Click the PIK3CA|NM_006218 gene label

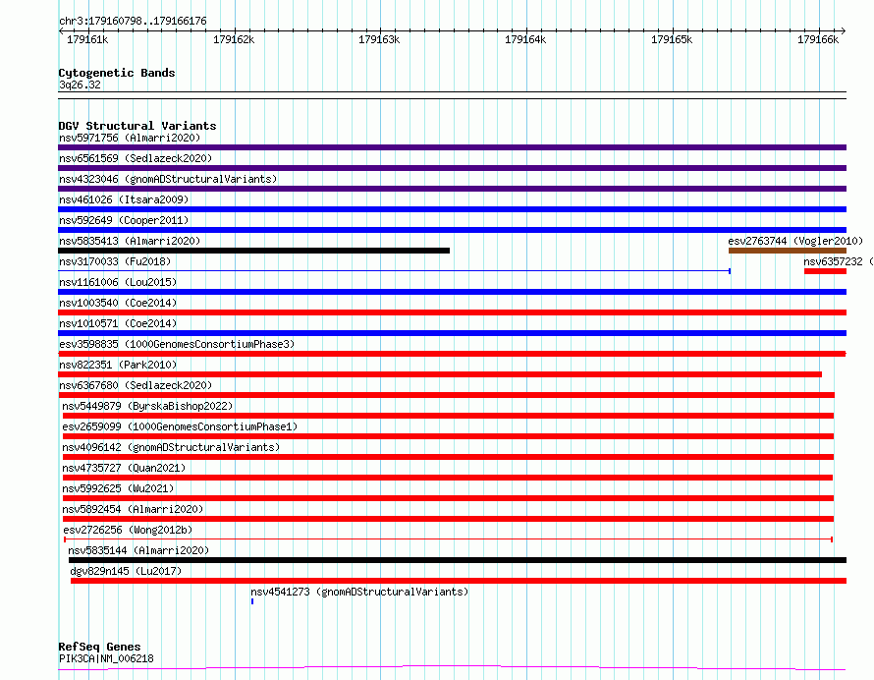(106, 658)
